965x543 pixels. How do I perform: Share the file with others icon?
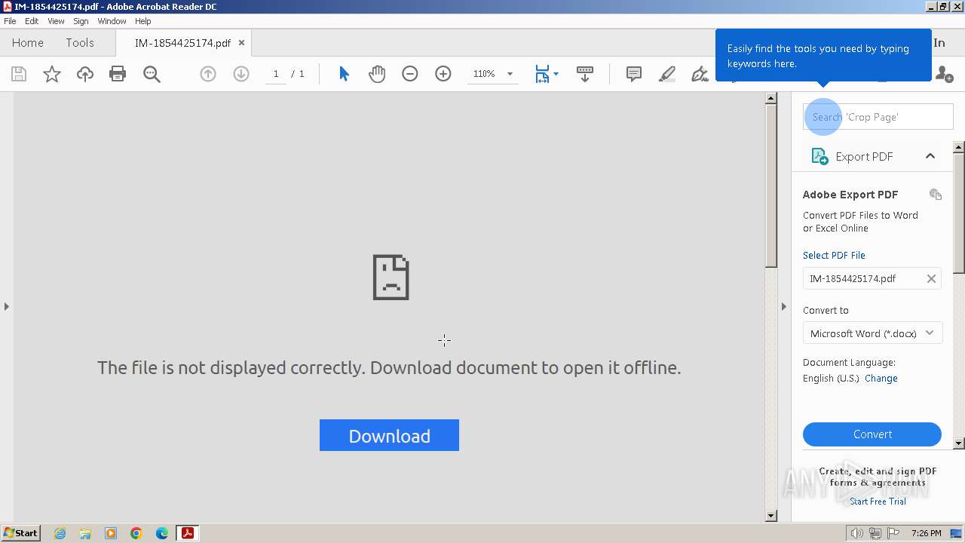(x=944, y=74)
